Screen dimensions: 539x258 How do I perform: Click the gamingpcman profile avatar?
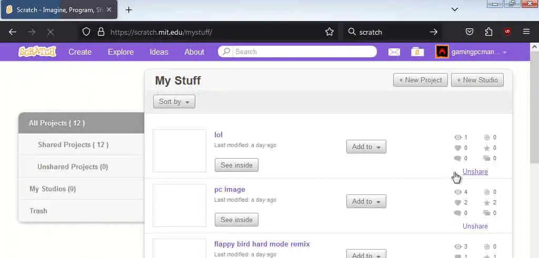[x=442, y=52]
